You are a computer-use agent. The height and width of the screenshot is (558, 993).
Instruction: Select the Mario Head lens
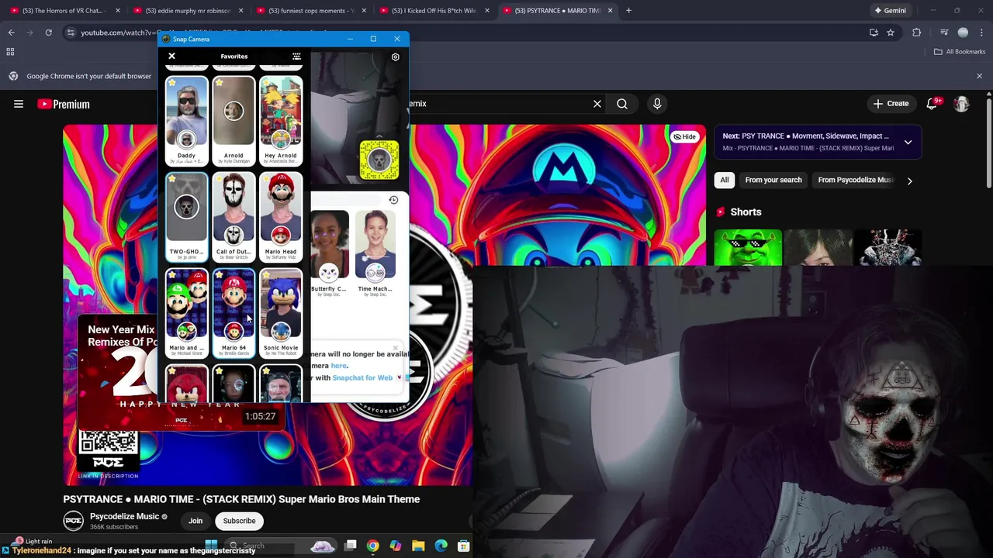[281, 217]
